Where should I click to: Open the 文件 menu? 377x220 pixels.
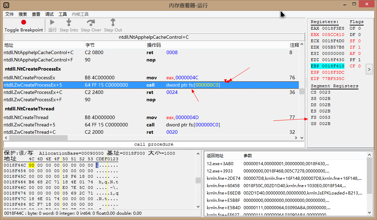pyautogui.click(x=9, y=14)
